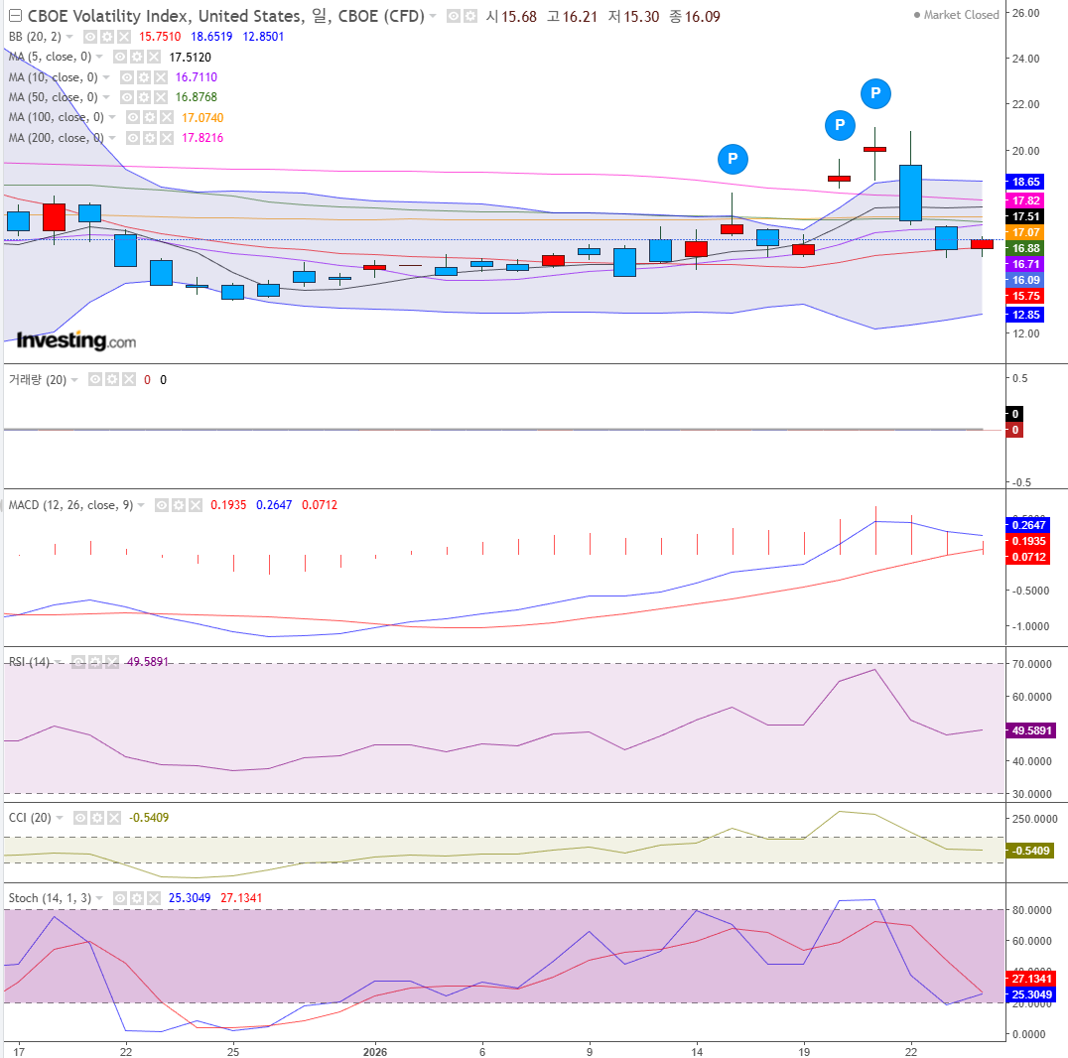Open MA (100, close, 0) dropdown arrow
The height and width of the screenshot is (1058, 1068).
point(112,118)
